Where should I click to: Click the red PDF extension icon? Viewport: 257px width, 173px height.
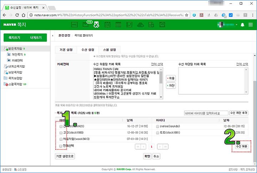201,15
